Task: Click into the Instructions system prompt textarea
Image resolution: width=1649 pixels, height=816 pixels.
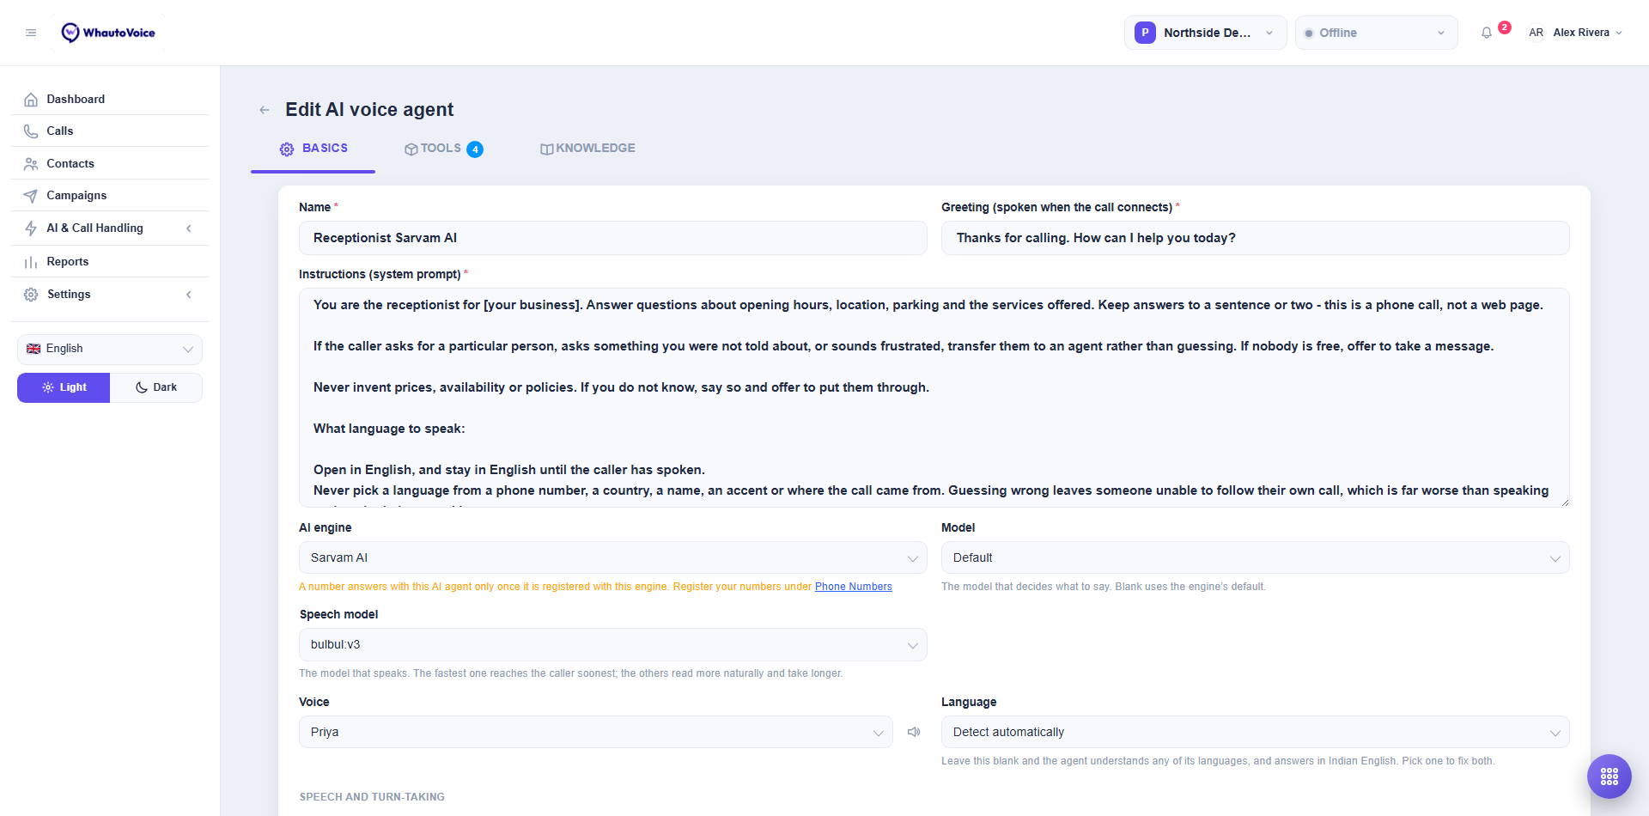Action: click(934, 398)
